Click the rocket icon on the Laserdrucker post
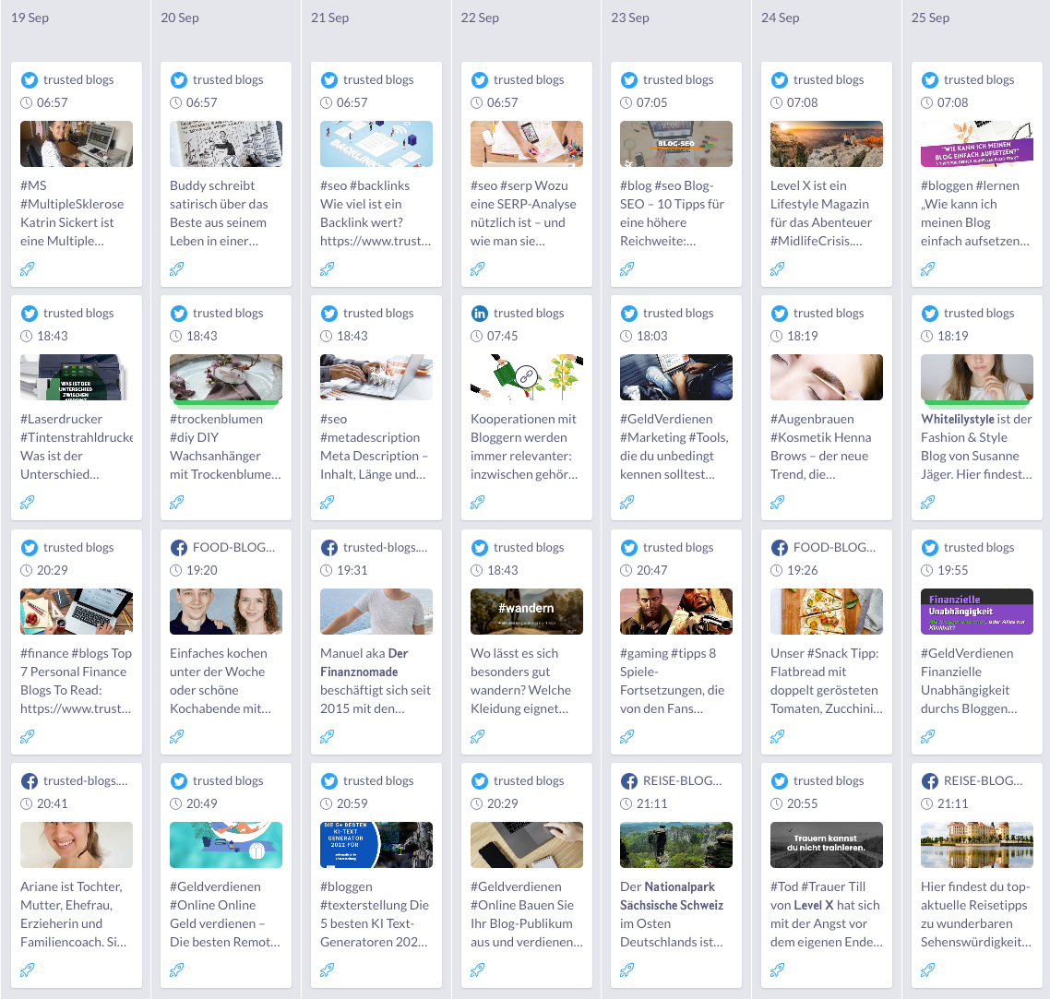The image size is (1050, 999). tap(28, 503)
